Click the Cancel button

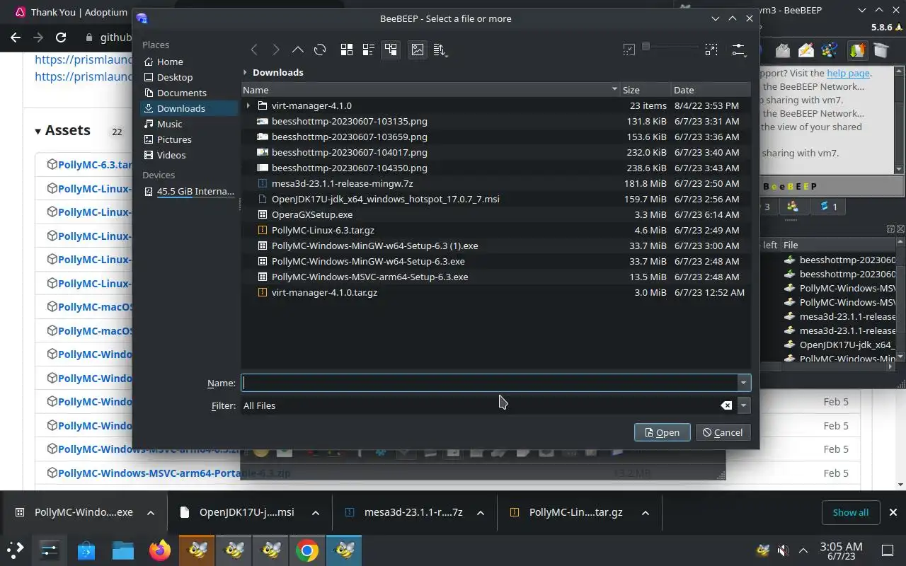coord(723,432)
